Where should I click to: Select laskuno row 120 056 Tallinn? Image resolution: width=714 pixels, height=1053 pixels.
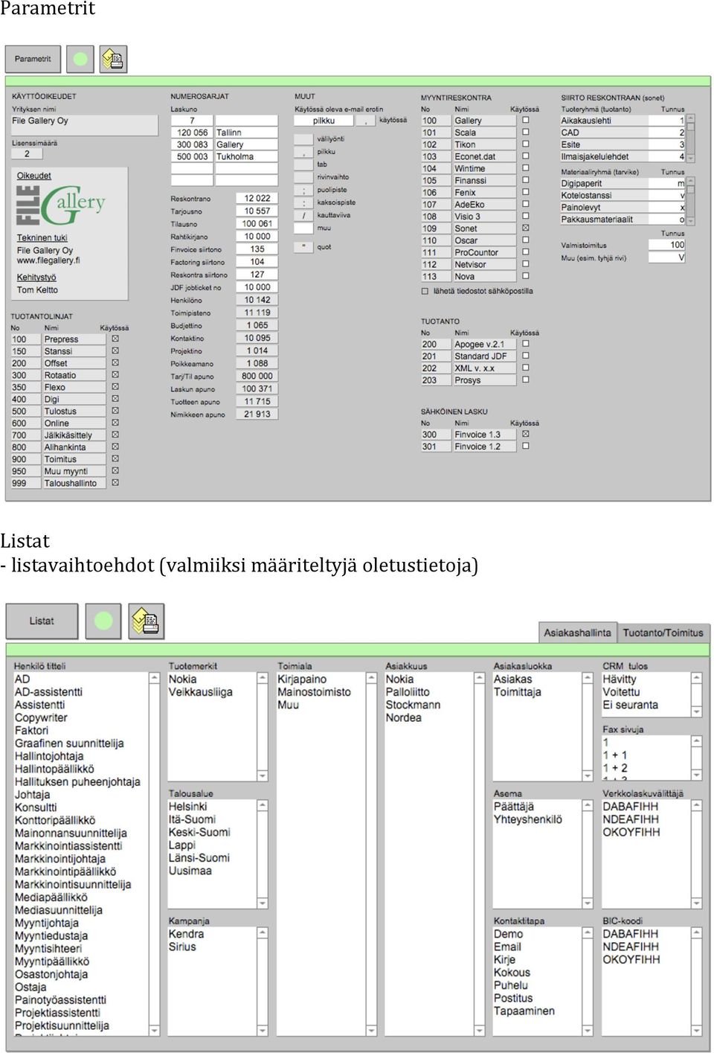click(224, 132)
